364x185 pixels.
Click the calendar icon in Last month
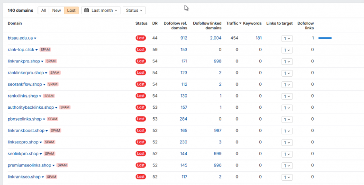click(86, 10)
